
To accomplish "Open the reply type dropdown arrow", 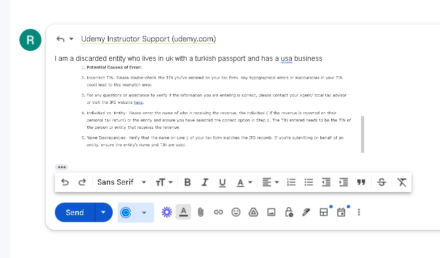I will (x=71, y=39).
